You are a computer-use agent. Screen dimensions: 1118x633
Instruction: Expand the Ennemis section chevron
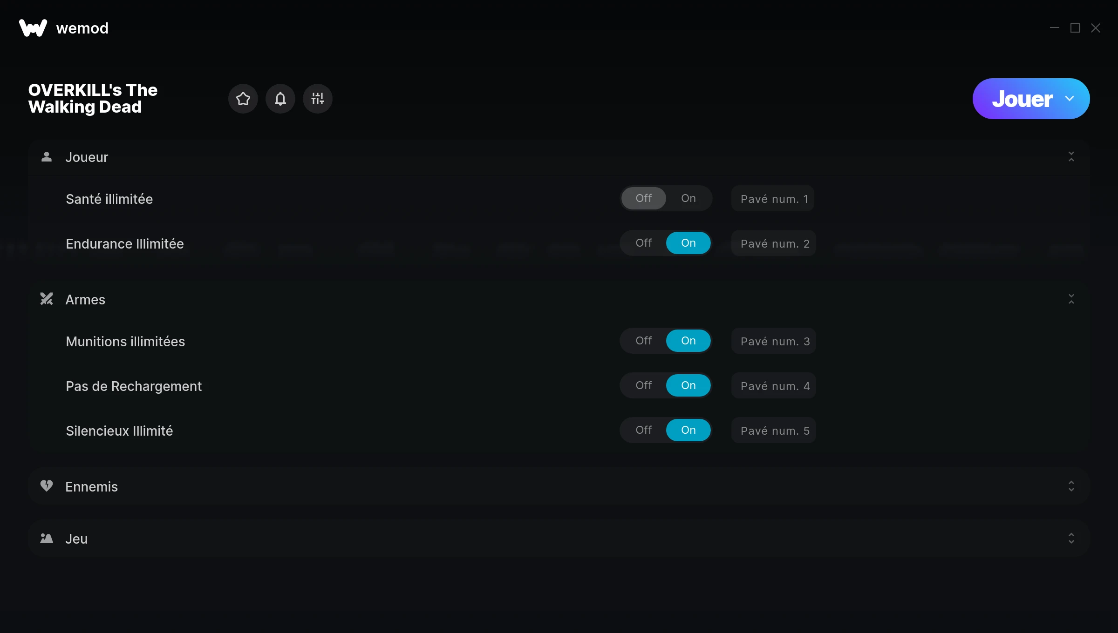pyautogui.click(x=1071, y=486)
